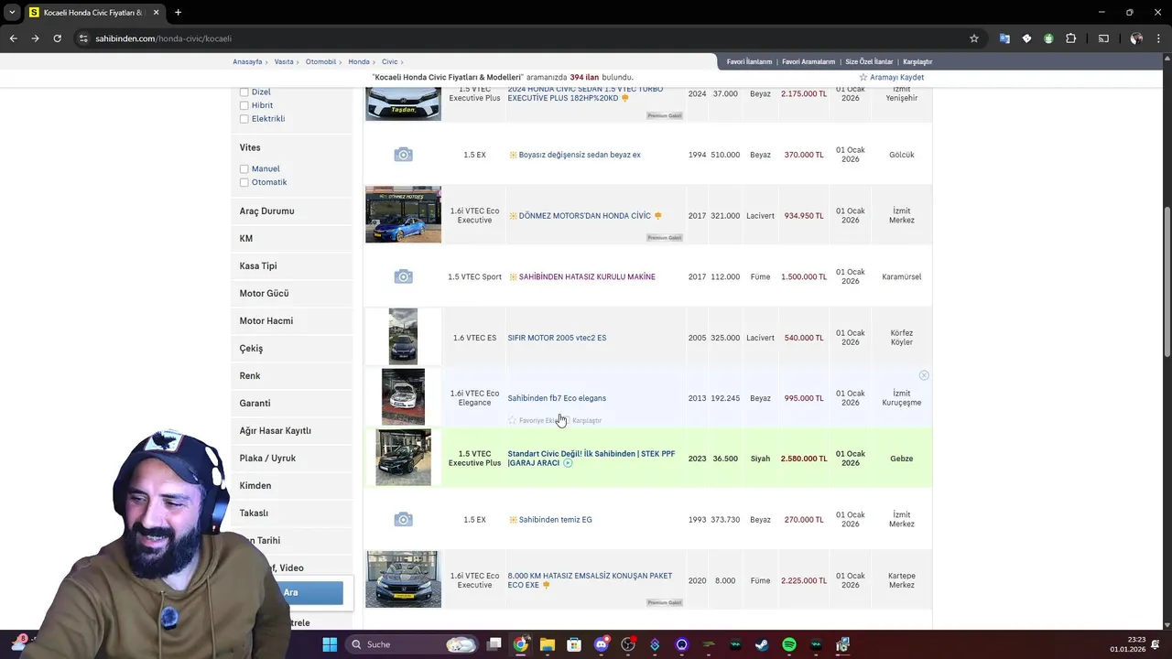This screenshot has width=1172, height=659.
Task: Go back with the browser back arrow
Action: pos(13,38)
